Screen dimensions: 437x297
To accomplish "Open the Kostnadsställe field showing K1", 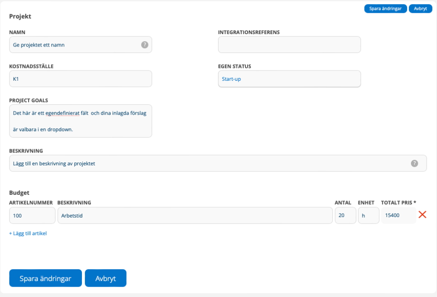I will coord(80,79).
